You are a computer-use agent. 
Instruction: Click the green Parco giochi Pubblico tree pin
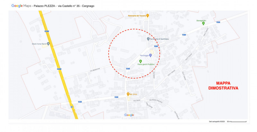click(x=140, y=61)
